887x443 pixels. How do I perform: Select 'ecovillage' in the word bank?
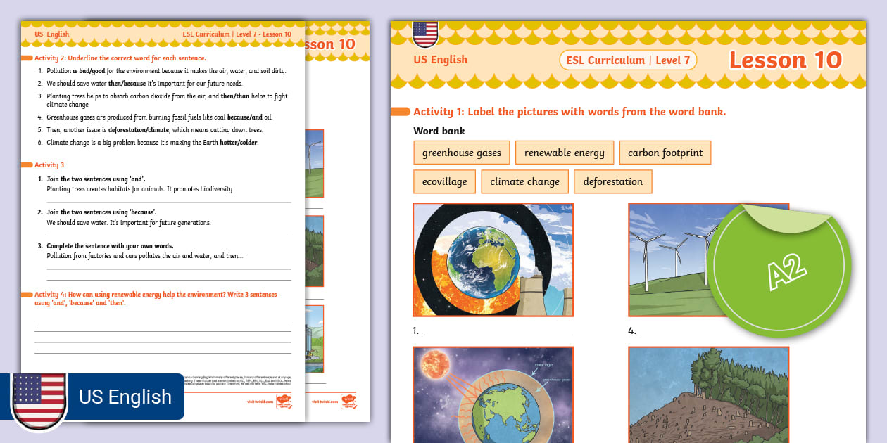(444, 181)
